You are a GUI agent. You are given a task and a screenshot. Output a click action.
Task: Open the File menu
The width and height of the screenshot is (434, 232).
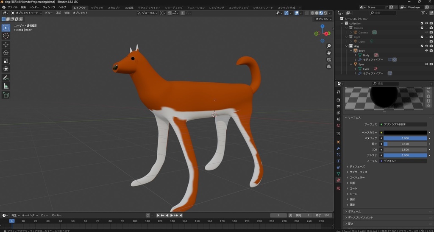(12, 8)
